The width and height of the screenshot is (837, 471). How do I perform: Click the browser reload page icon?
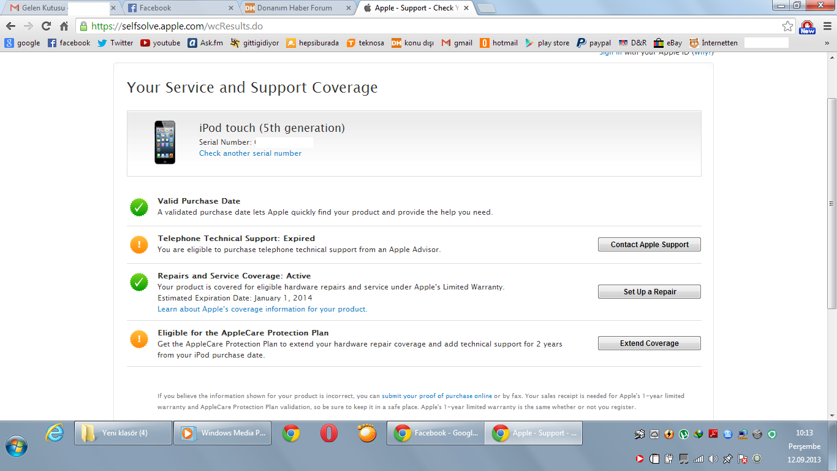(x=46, y=26)
